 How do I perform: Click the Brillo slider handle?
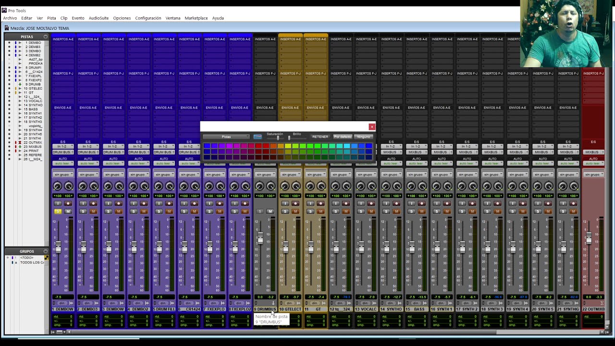[x=289, y=138]
